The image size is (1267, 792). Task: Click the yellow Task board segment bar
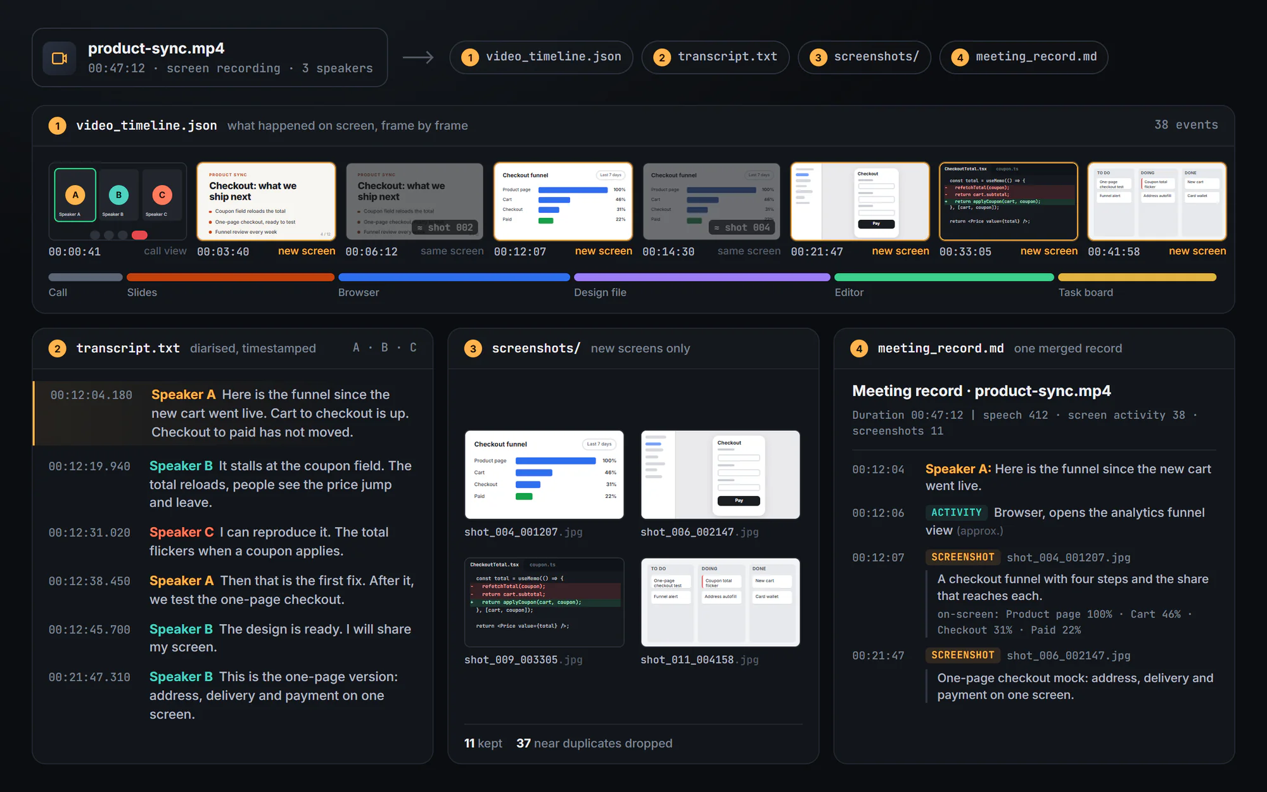point(1137,278)
